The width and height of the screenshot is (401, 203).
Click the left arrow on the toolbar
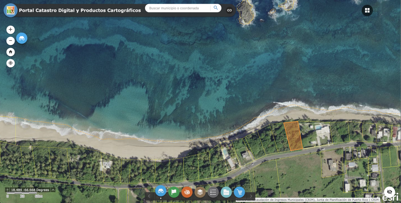point(149,196)
